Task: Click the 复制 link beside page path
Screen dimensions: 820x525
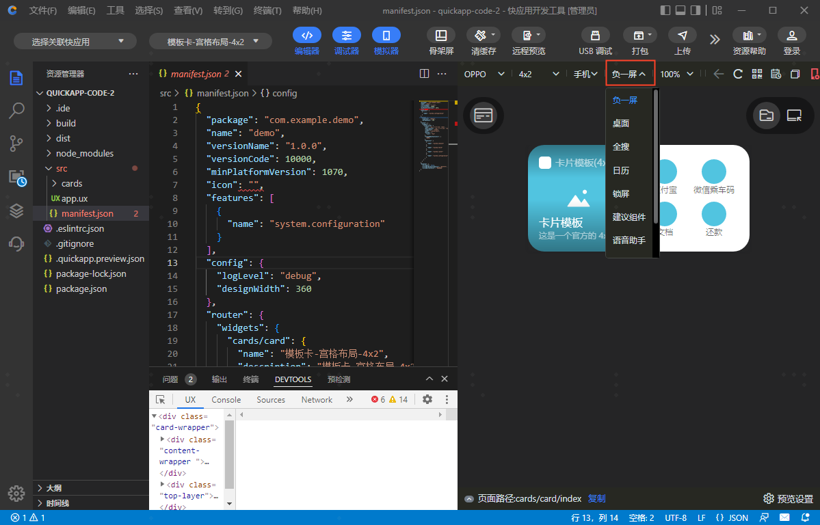Action: point(596,498)
